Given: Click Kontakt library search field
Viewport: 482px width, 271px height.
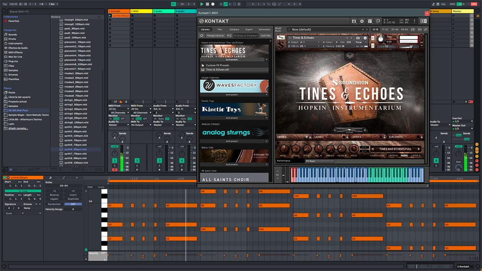Looking at the screenshot, I should tap(246, 36).
